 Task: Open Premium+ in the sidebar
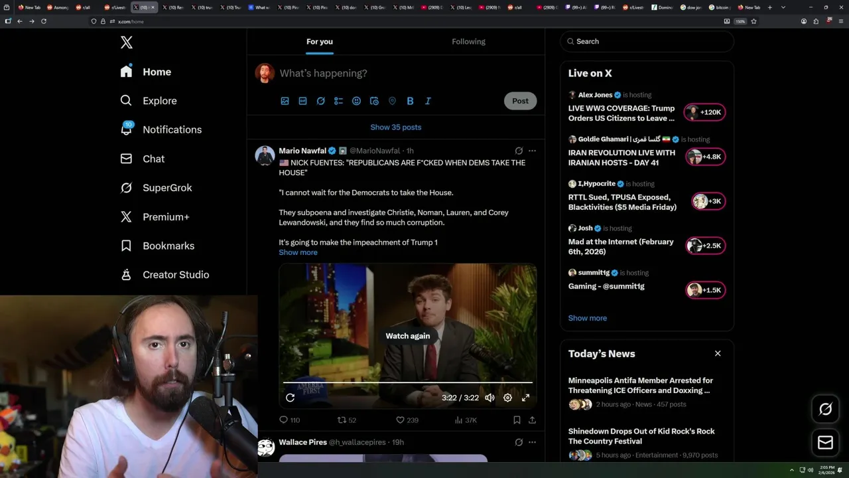[x=154, y=216]
